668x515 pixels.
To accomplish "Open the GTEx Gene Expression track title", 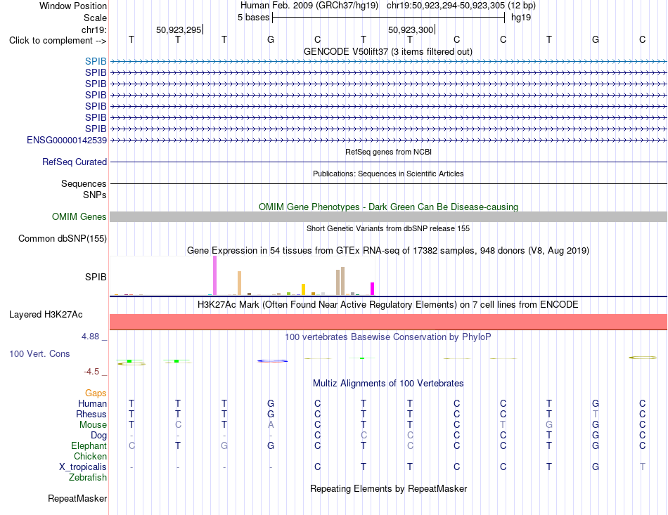I will (388, 250).
